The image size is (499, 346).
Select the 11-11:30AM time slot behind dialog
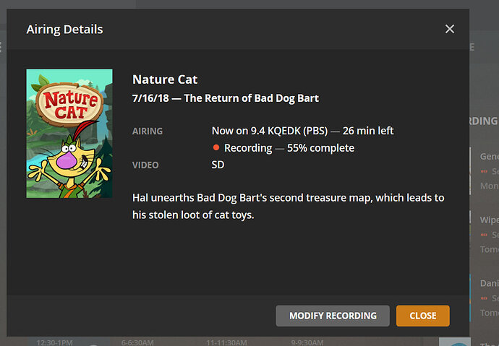[x=225, y=342]
